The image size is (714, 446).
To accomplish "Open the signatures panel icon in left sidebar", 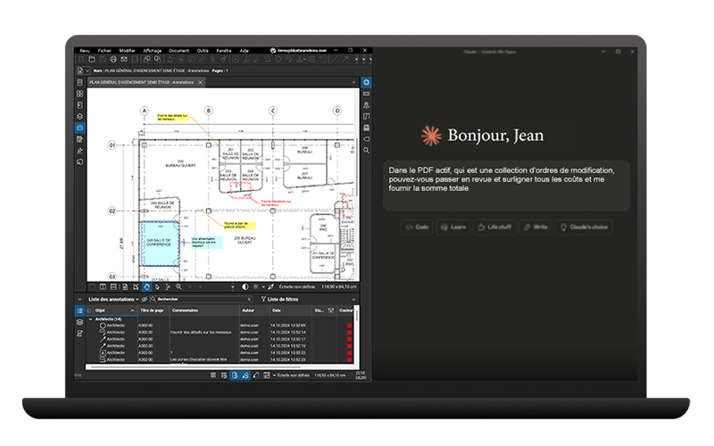I will click(79, 151).
